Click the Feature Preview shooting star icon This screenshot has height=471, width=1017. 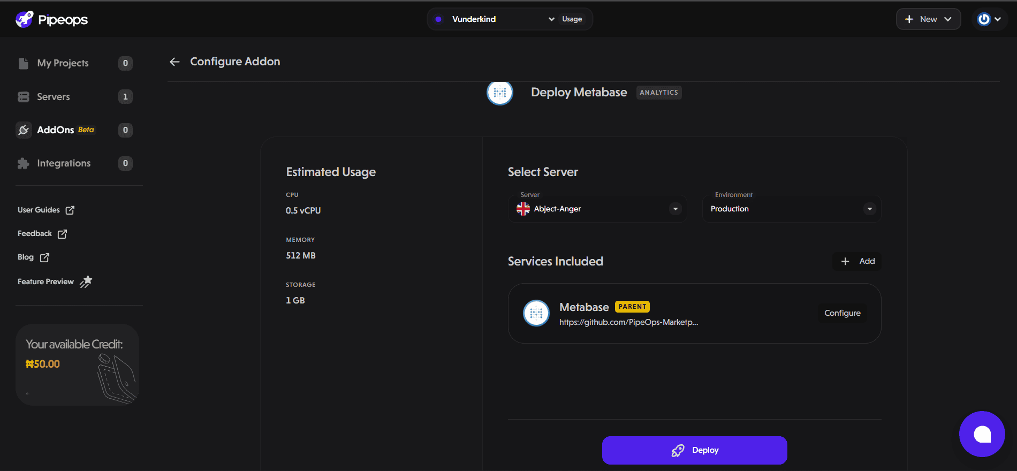point(86,282)
